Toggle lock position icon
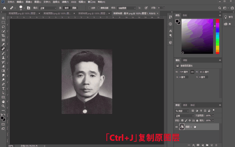 (x=190, y=120)
